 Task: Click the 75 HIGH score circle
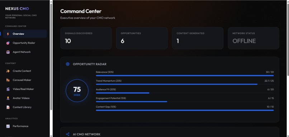[77, 91]
